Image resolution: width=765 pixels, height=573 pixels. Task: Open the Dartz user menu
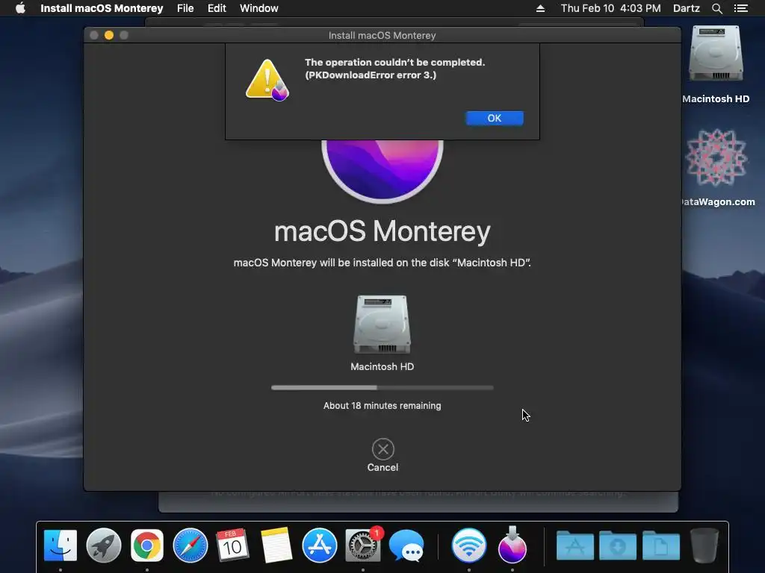point(687,8)
